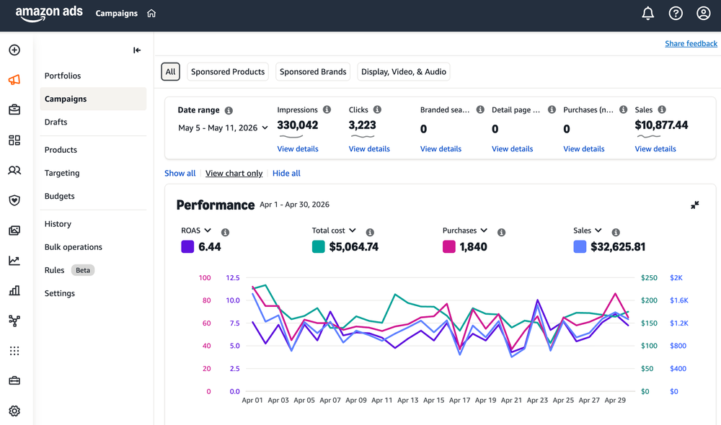The height and width of the screenshot is (425, 721).
Task: Go to Bulk operations menu item
Action: pos(73,247)
